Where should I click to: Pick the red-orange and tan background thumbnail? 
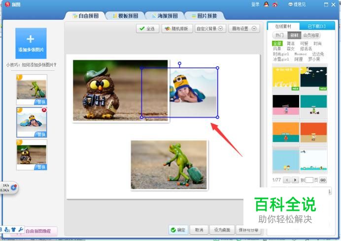pos(313,132)
